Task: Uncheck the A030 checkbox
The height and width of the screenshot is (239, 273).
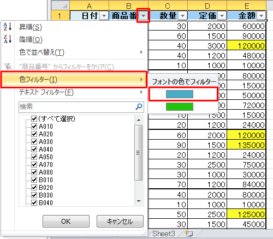Action: pos(34,141)
